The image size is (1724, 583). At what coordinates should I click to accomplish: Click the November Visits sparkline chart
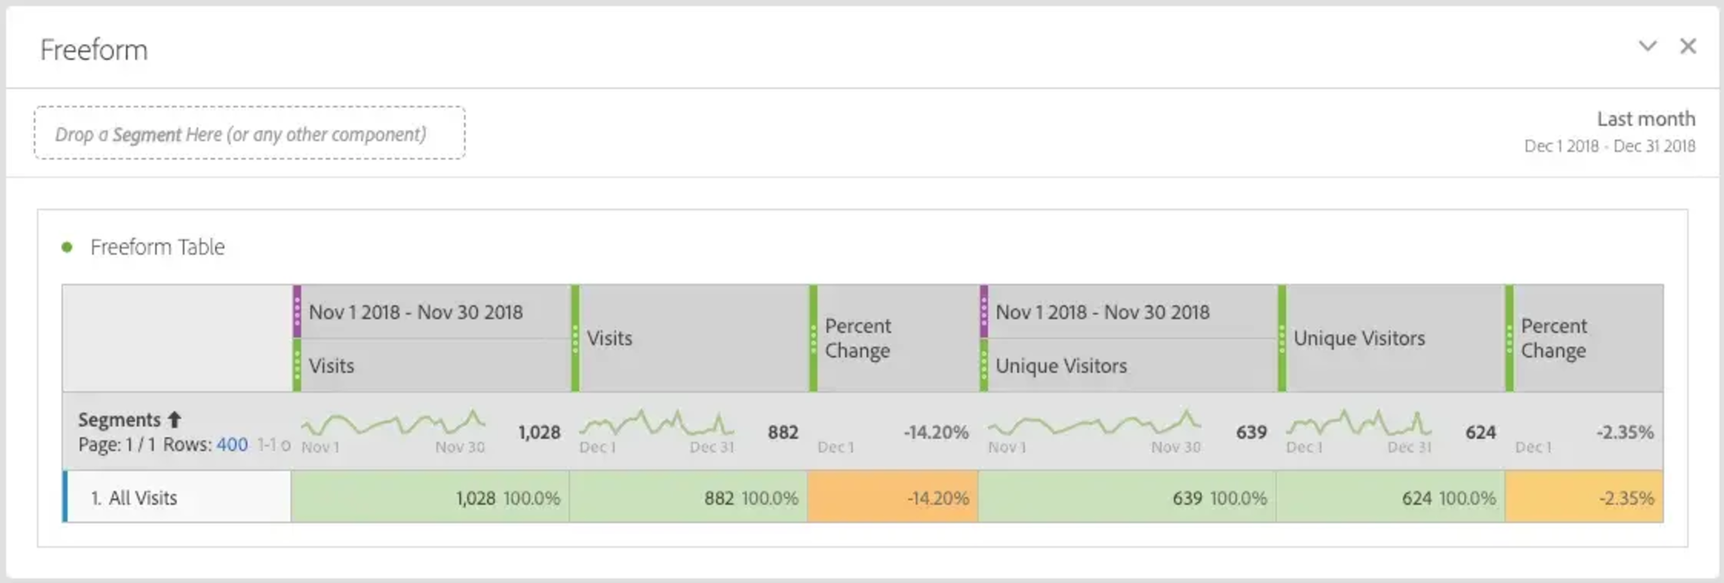(392, 422)
